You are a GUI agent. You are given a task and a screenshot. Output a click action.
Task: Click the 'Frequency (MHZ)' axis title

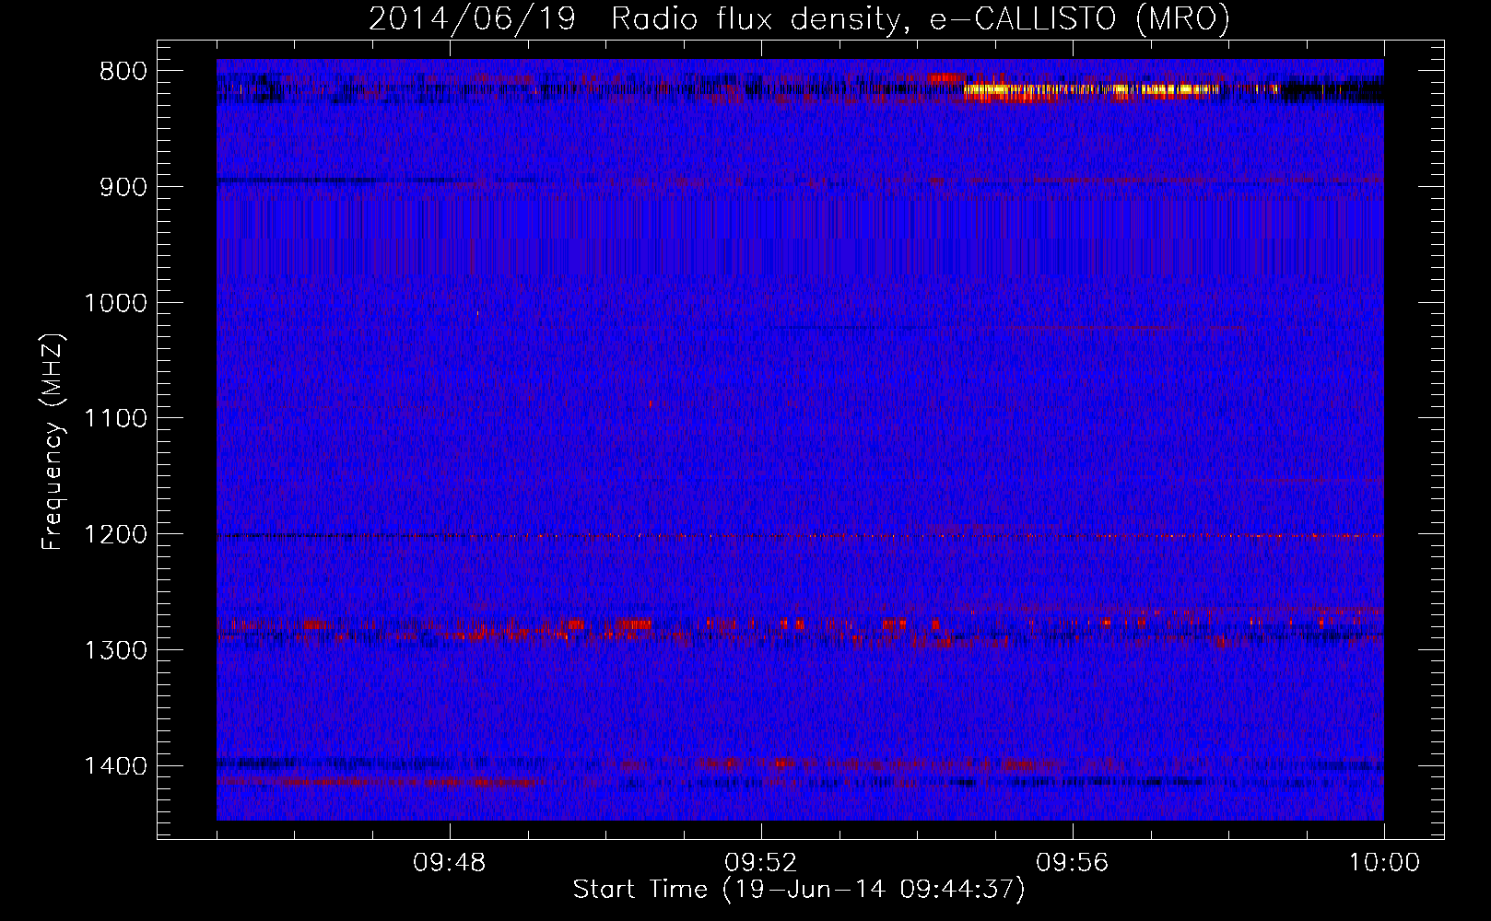(53, 442)
